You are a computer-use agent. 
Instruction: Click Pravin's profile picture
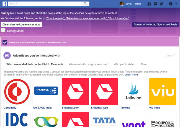122,4
